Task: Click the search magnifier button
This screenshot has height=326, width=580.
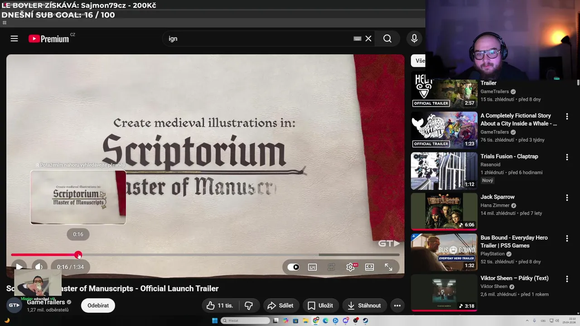Action: [387, 38]
